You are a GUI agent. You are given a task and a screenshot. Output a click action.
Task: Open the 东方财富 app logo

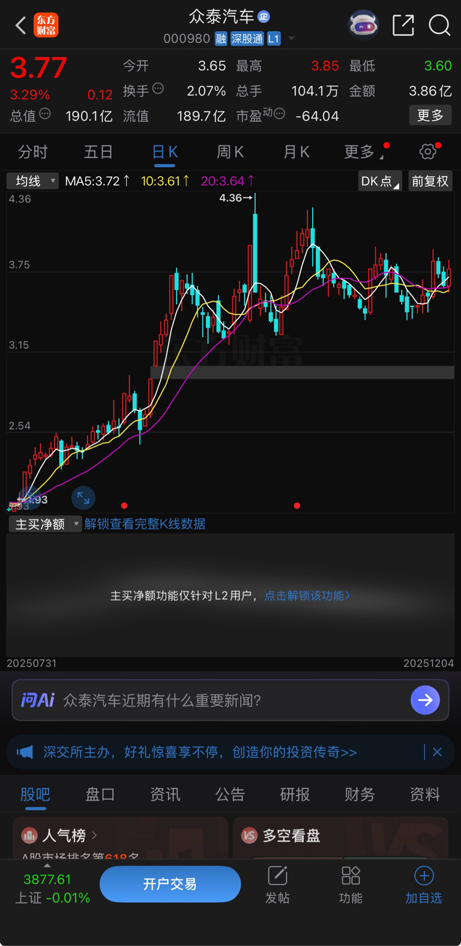click(46, 25)
